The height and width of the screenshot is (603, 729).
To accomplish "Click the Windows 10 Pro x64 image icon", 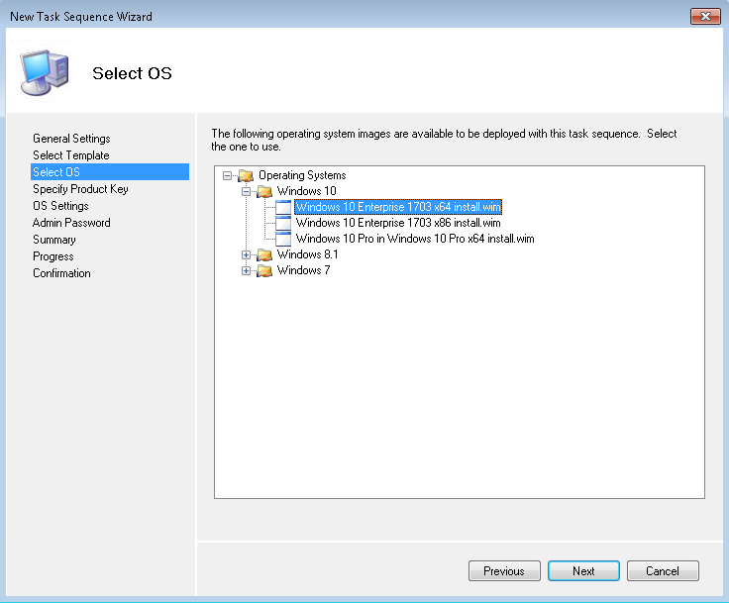I will pyautogui.click(x=283, y=239).
